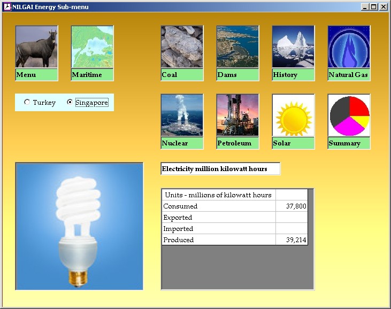Open the Summary pie chart icon
The image size is (391, 309).
[x=349, y=115]
